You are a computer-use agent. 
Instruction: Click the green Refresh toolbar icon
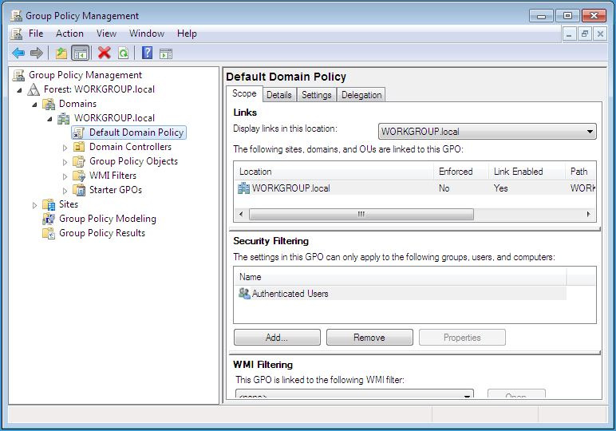123,53
